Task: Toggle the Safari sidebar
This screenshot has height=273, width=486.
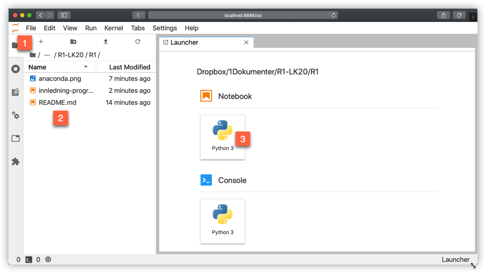Action: [64, 15]
